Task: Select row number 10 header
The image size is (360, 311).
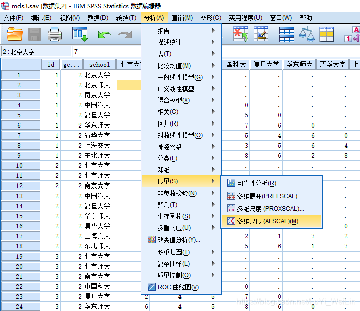Action: click(x=21, y=165)
